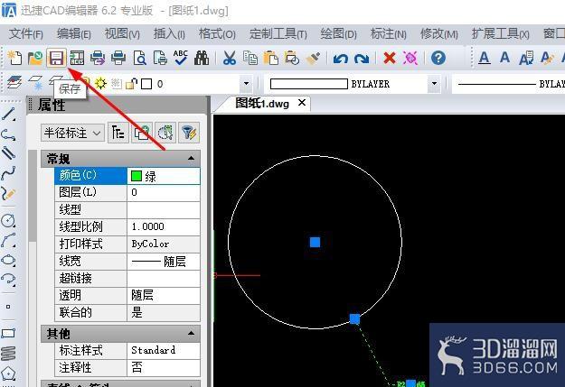The width and height of the screenshot is (565, 387).
Task: Open the 文件(F) menu
Action: 26,34
